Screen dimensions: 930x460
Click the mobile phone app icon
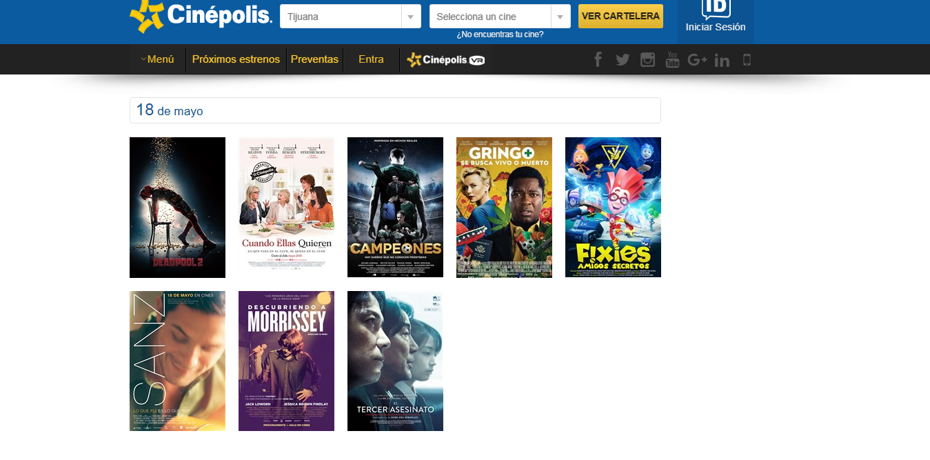coord(747,60)
